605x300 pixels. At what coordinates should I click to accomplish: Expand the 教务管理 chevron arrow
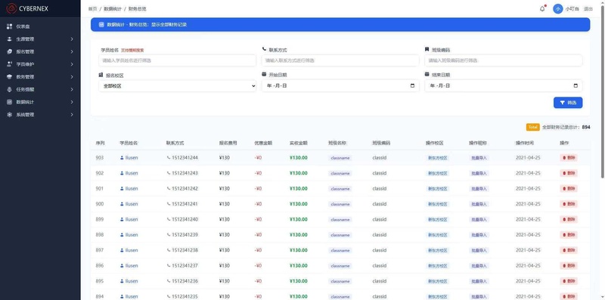[x=72, y=77]
